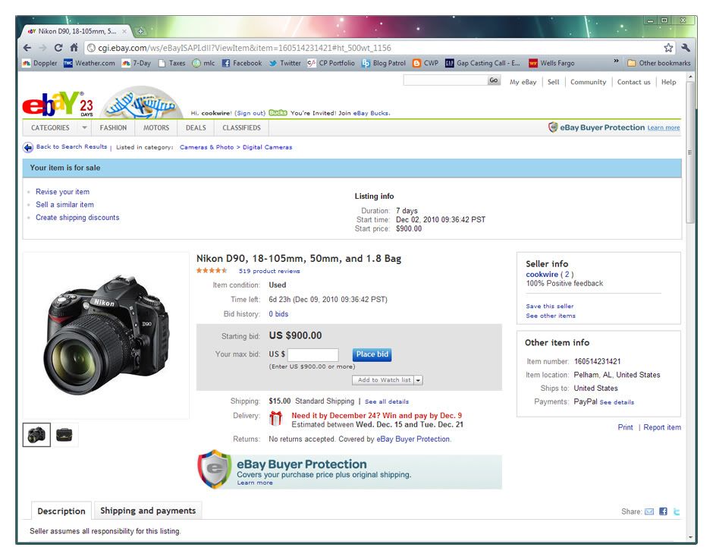
Task: Open the Help link
Action: (x=668, y=83)
